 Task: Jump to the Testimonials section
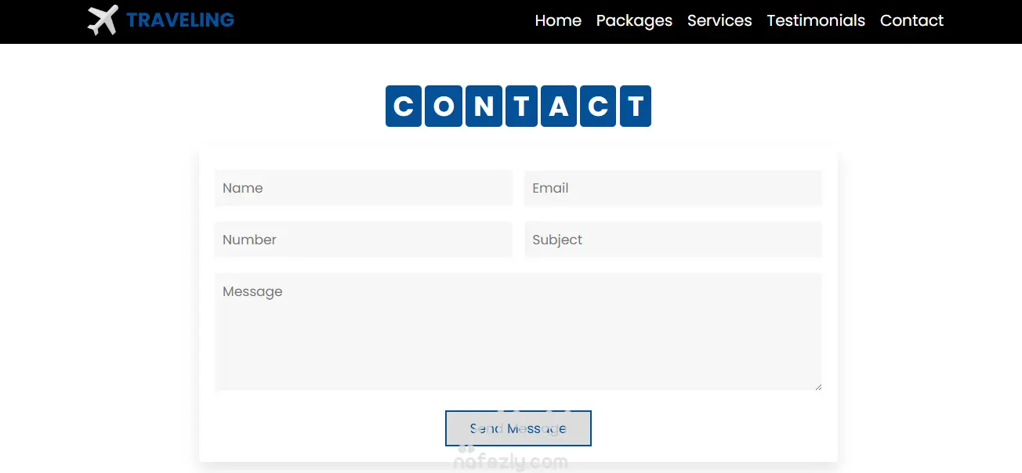816,20
